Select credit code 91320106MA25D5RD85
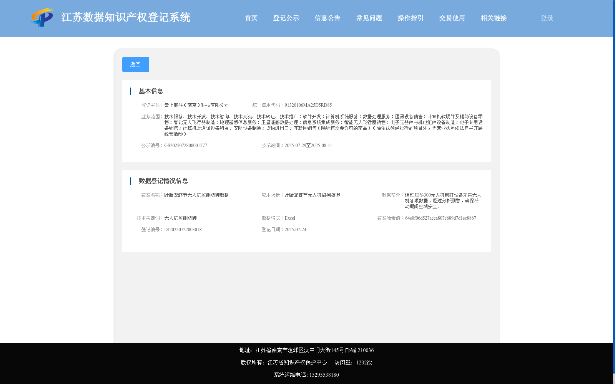Screen dimensions: 615x384 point(308,105)
